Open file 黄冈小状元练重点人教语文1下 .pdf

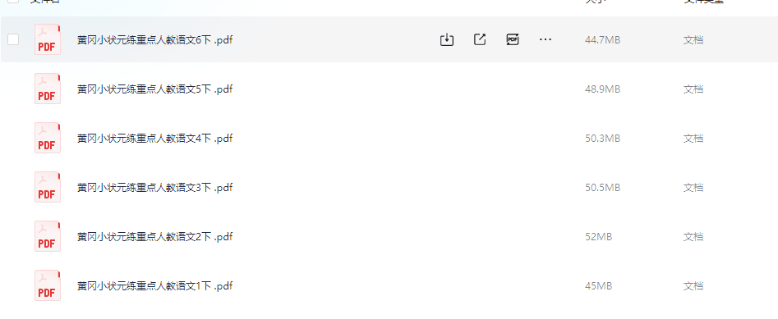click(x=154, y=286)
